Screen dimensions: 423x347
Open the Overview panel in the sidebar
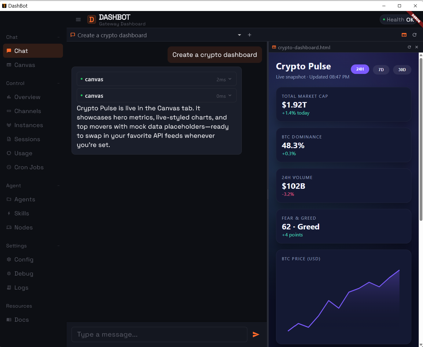(27, 97)
